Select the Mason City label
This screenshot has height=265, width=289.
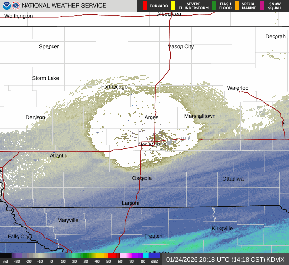click(180, 47)
